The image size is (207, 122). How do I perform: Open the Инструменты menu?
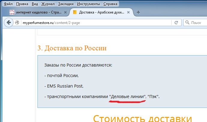click(x=88, y=4)
